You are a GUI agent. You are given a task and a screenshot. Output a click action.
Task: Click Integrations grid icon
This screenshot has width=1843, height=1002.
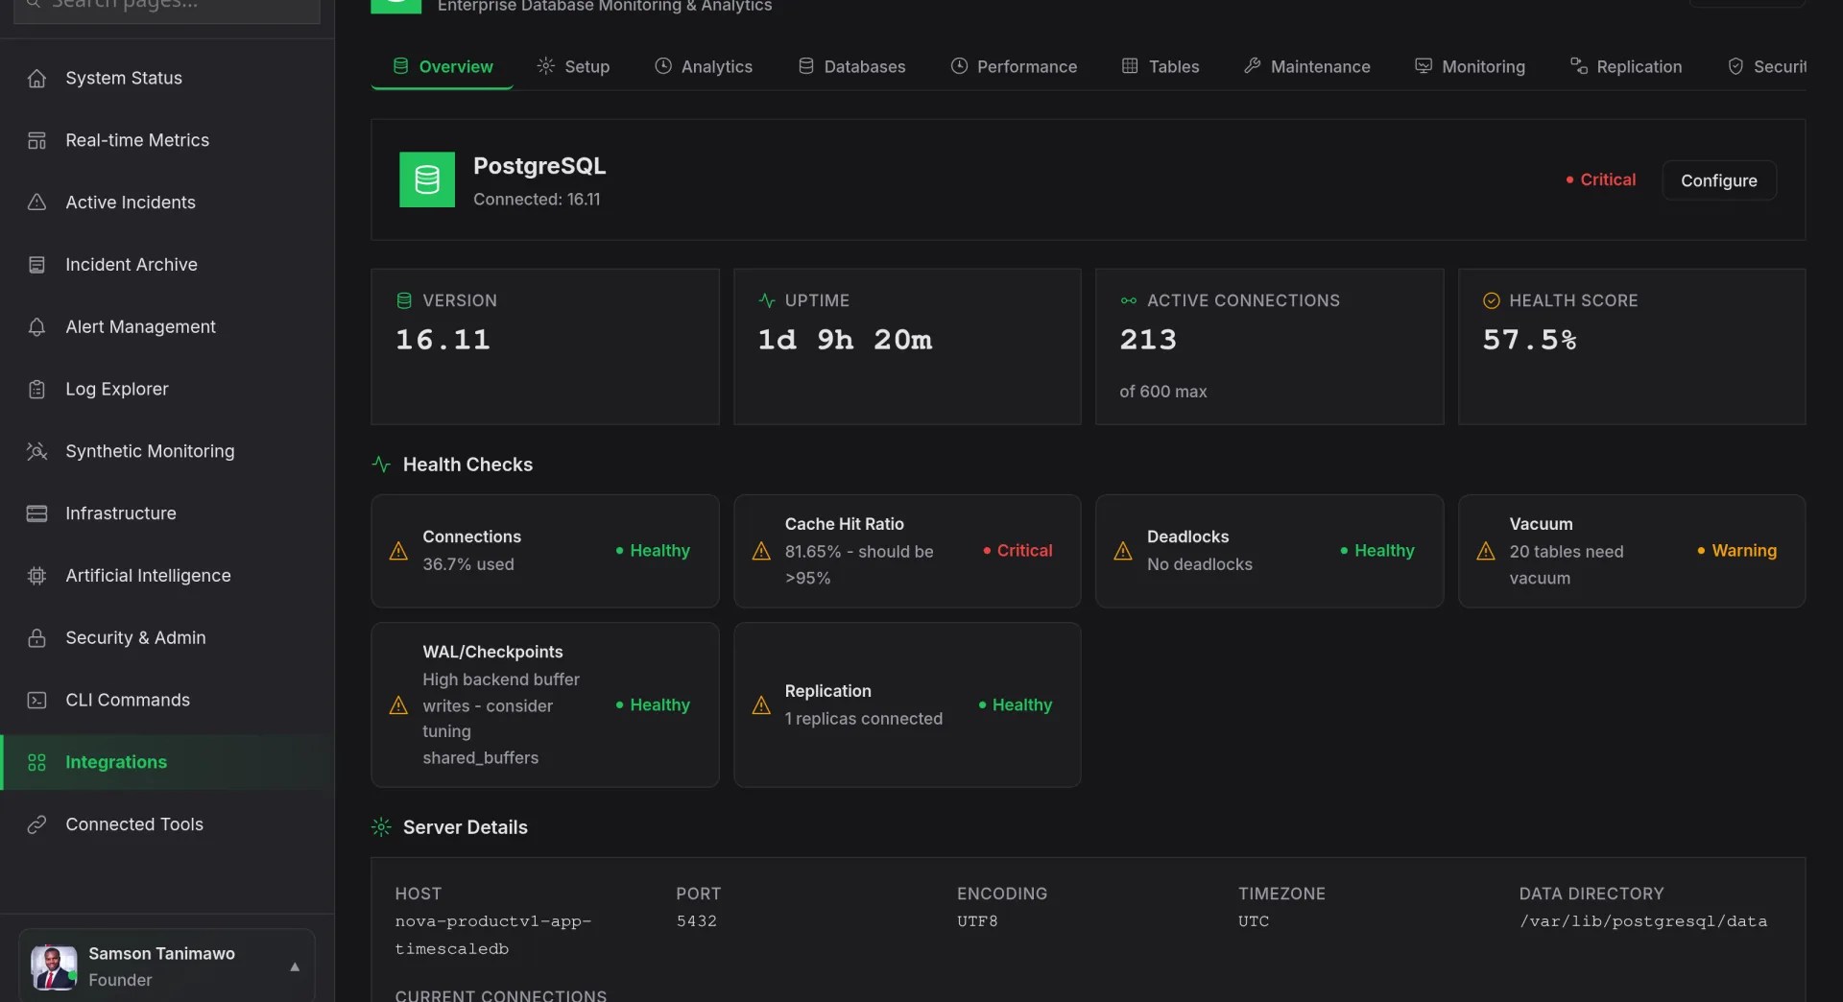(36, 762)
